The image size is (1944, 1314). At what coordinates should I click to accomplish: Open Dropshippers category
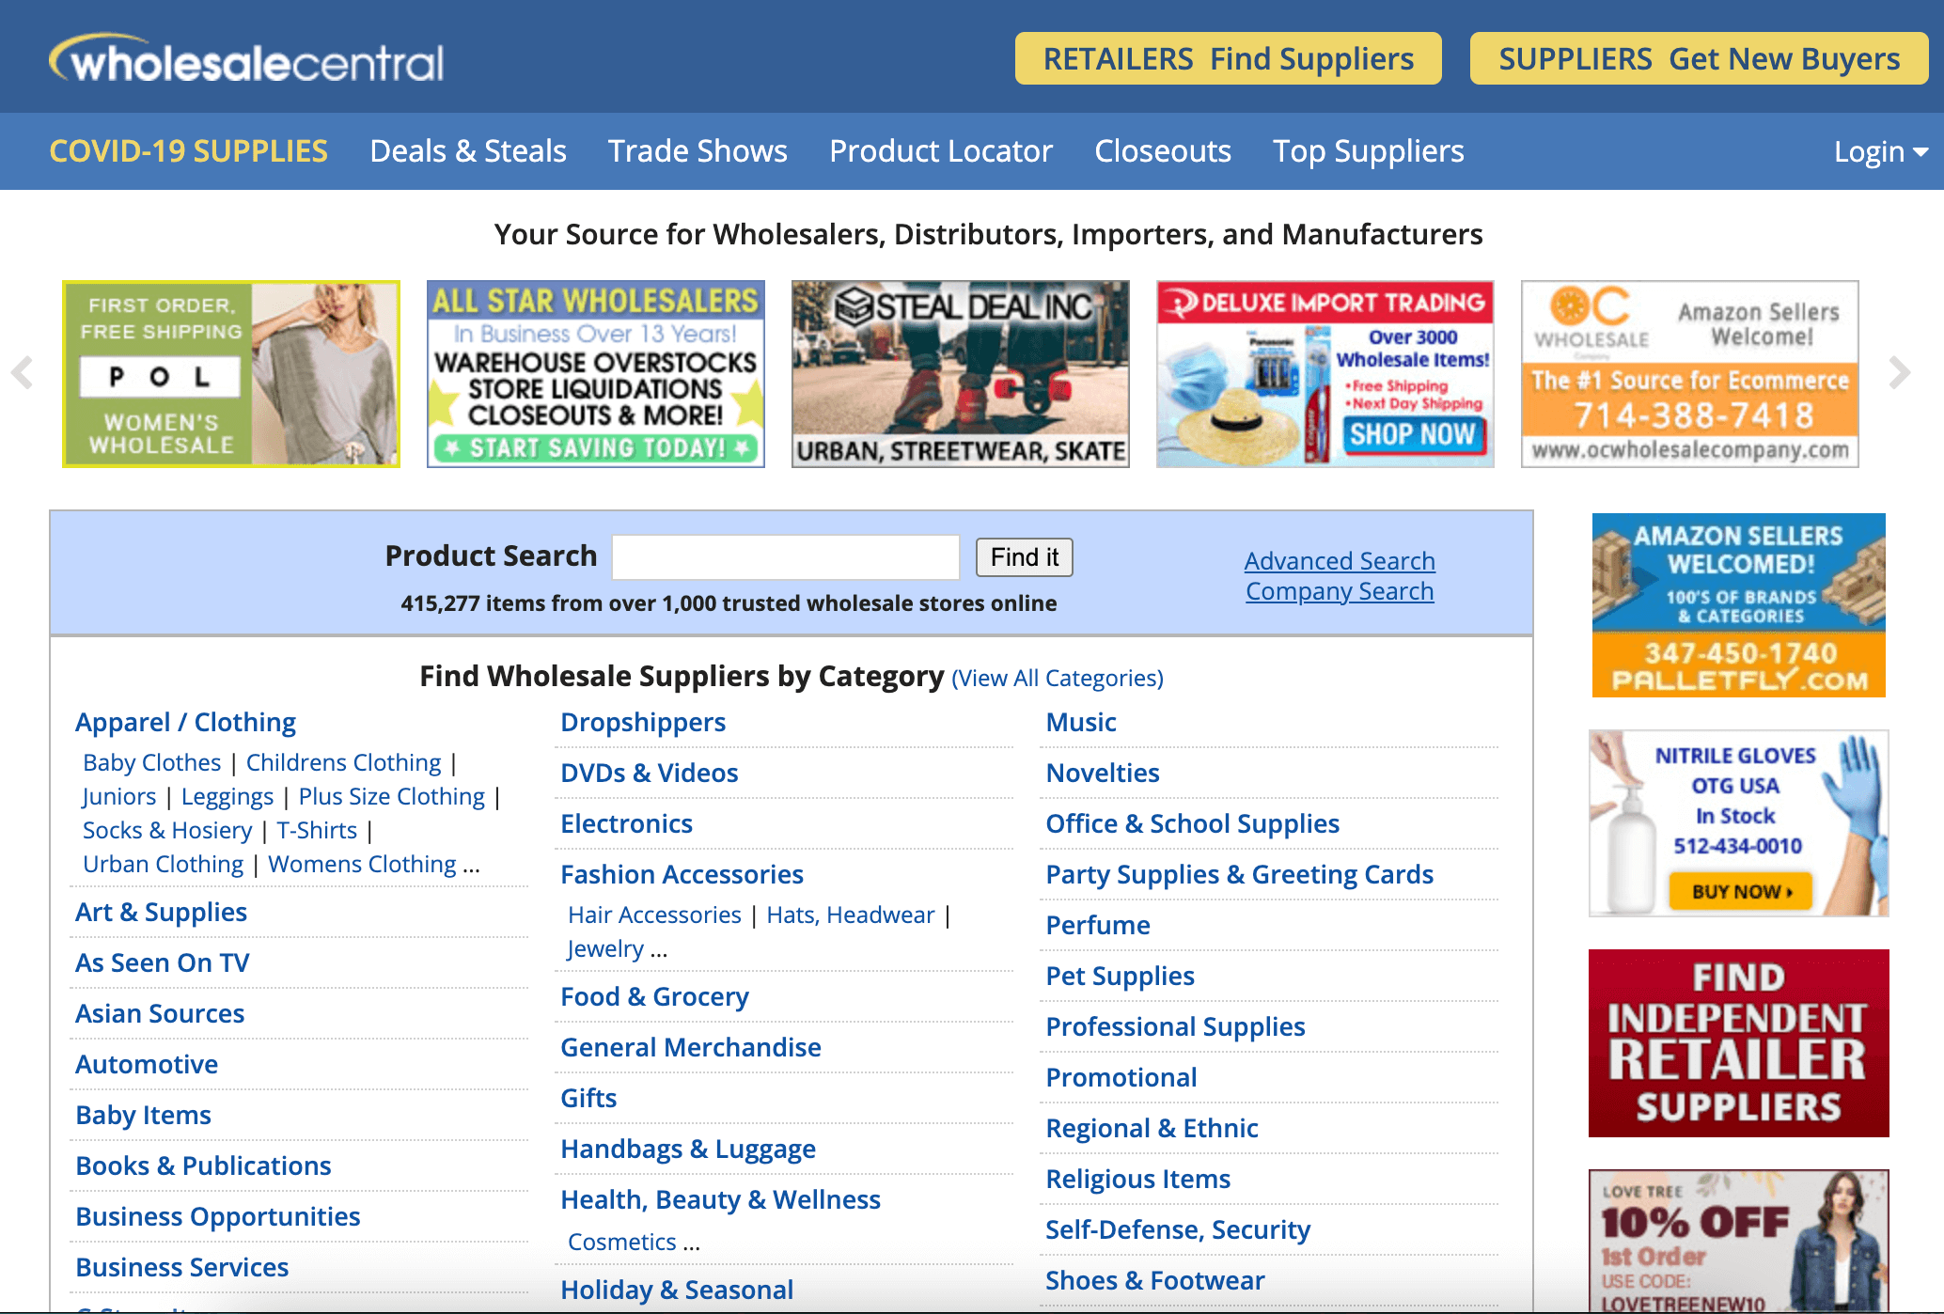point(643,722)
